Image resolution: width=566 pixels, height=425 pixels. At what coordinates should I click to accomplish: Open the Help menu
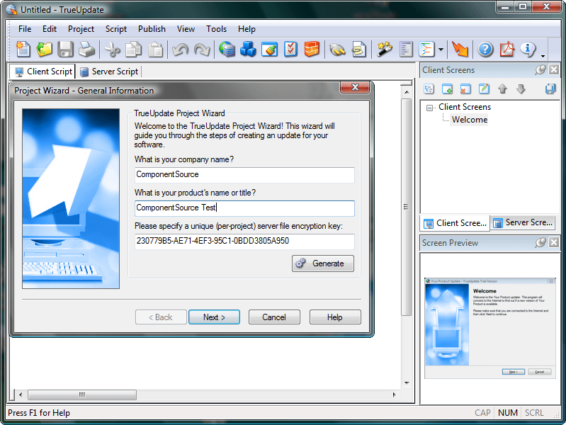247,29
